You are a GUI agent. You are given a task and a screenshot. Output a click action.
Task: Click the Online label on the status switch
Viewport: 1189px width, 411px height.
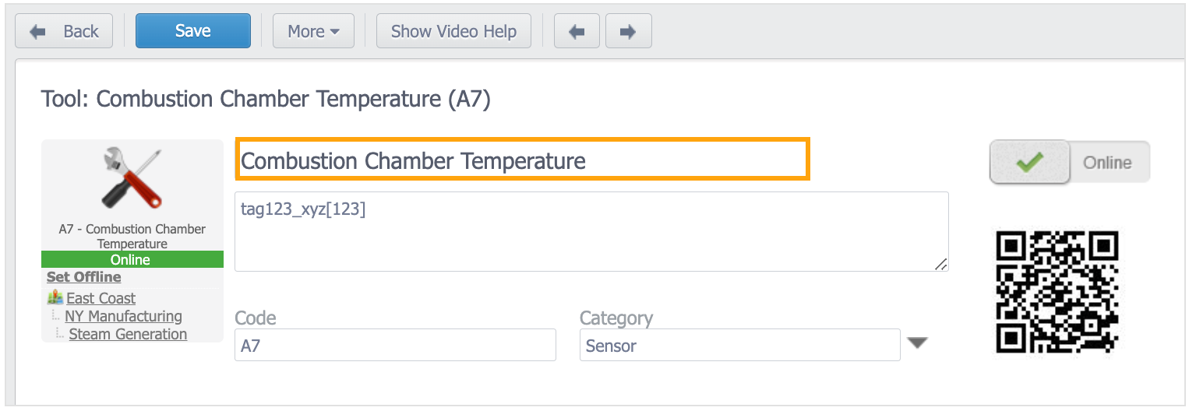point(1107,163)
